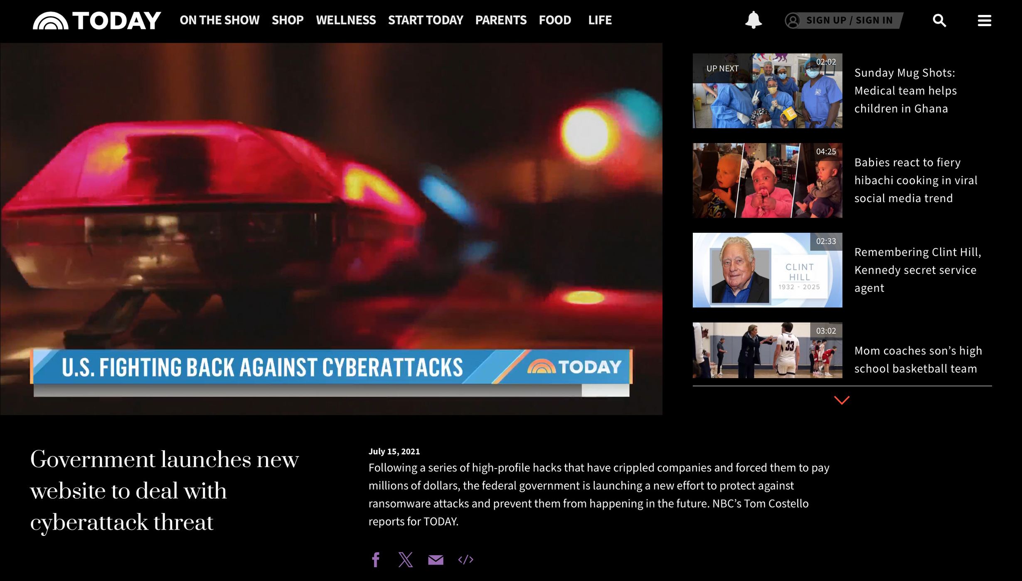
Task: Go to the Parents section
Action: point(501,20)
